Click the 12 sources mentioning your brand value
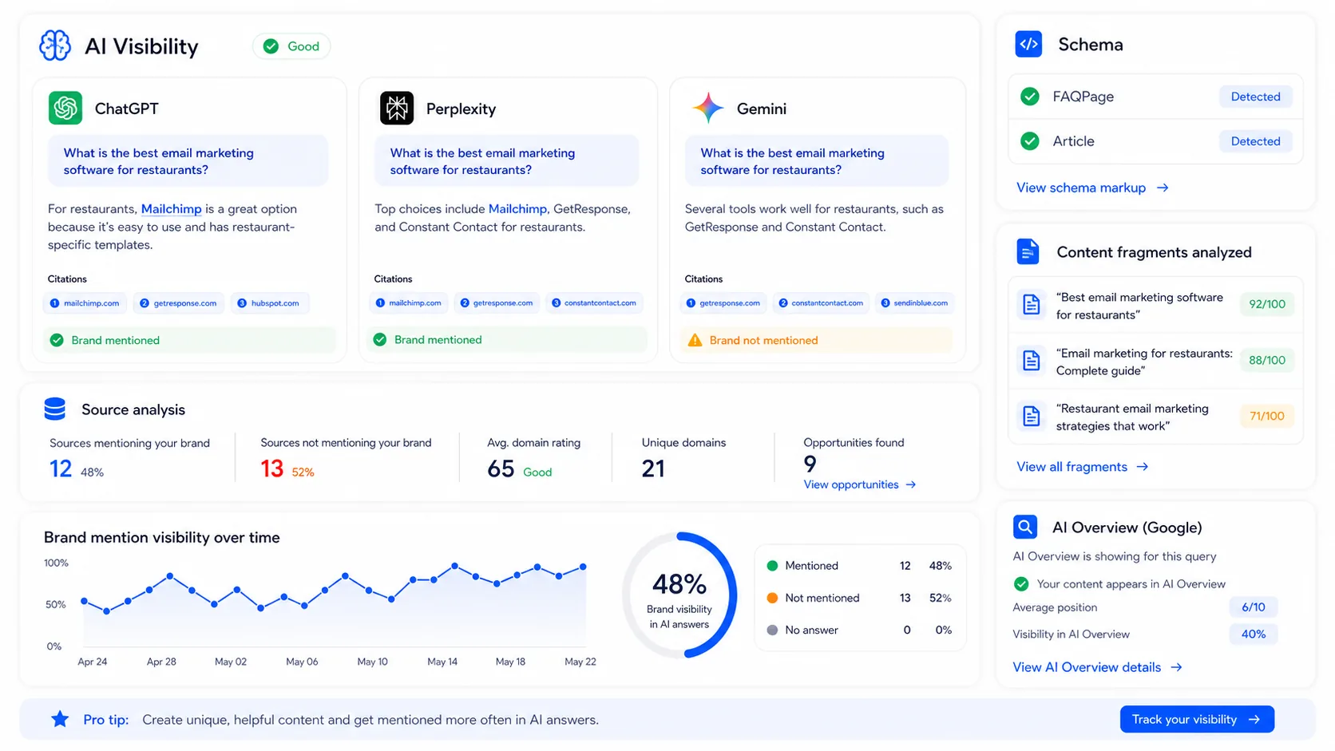 click(61, 468)
